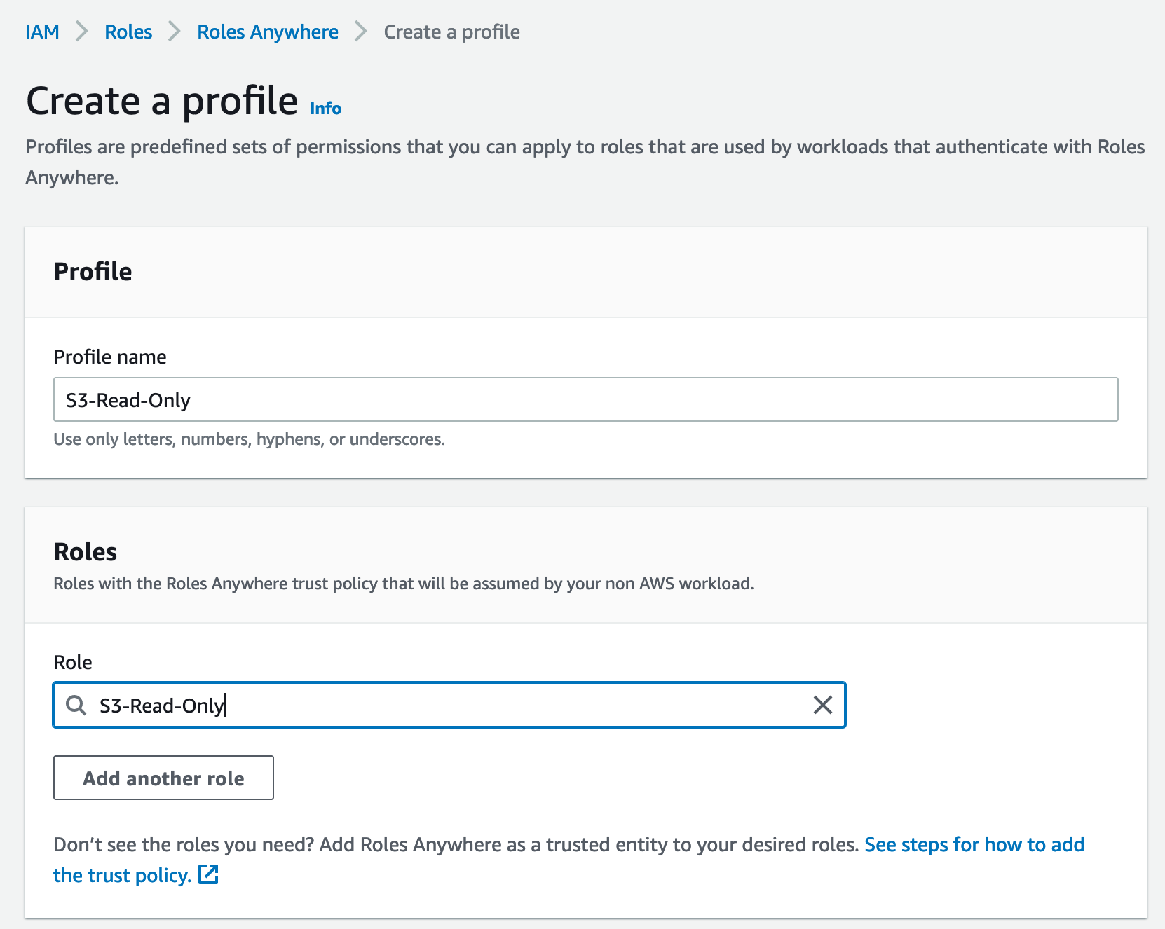Click the letters and numbers hint text
The image size is (1165, 929).
click(248, 439)
